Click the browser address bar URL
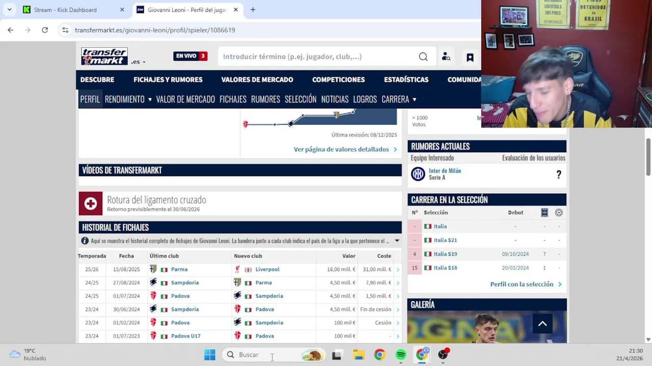652x366 pixels. point(155,30)
